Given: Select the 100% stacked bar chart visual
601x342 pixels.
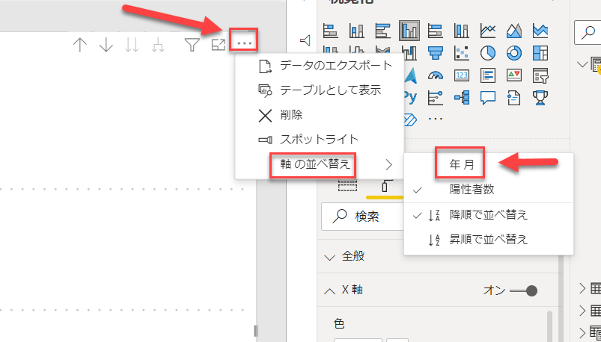Looking at the screenshot, I should [x=435, y=31].
